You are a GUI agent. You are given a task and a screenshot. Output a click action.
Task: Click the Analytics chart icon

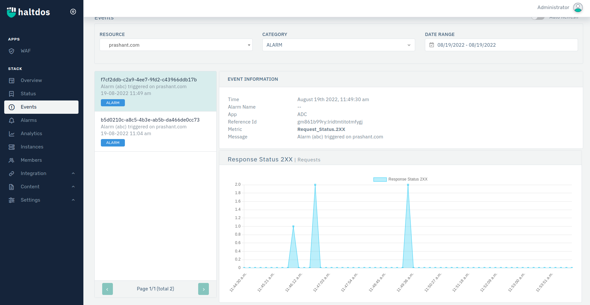[12, 134]
